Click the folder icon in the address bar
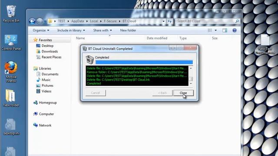The image size is (278, 156). tap(50, 21)
